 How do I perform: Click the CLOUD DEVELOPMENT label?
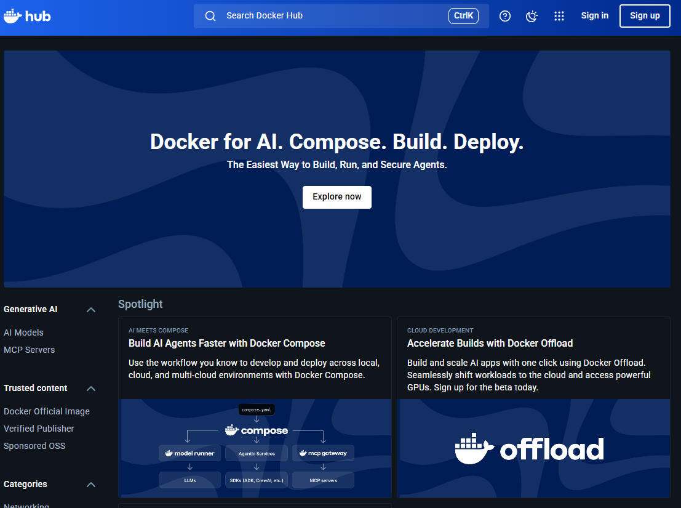point(440,330)
